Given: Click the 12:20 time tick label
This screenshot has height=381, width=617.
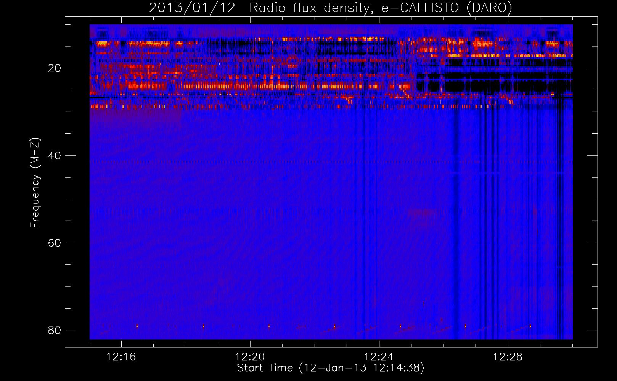Looking at the screenshot, I should (250, 357).
